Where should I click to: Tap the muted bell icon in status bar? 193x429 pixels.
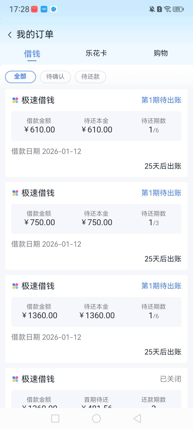pyautogui.click(x=152, y=9)
